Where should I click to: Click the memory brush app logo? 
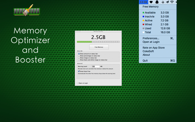click(27, 11)
